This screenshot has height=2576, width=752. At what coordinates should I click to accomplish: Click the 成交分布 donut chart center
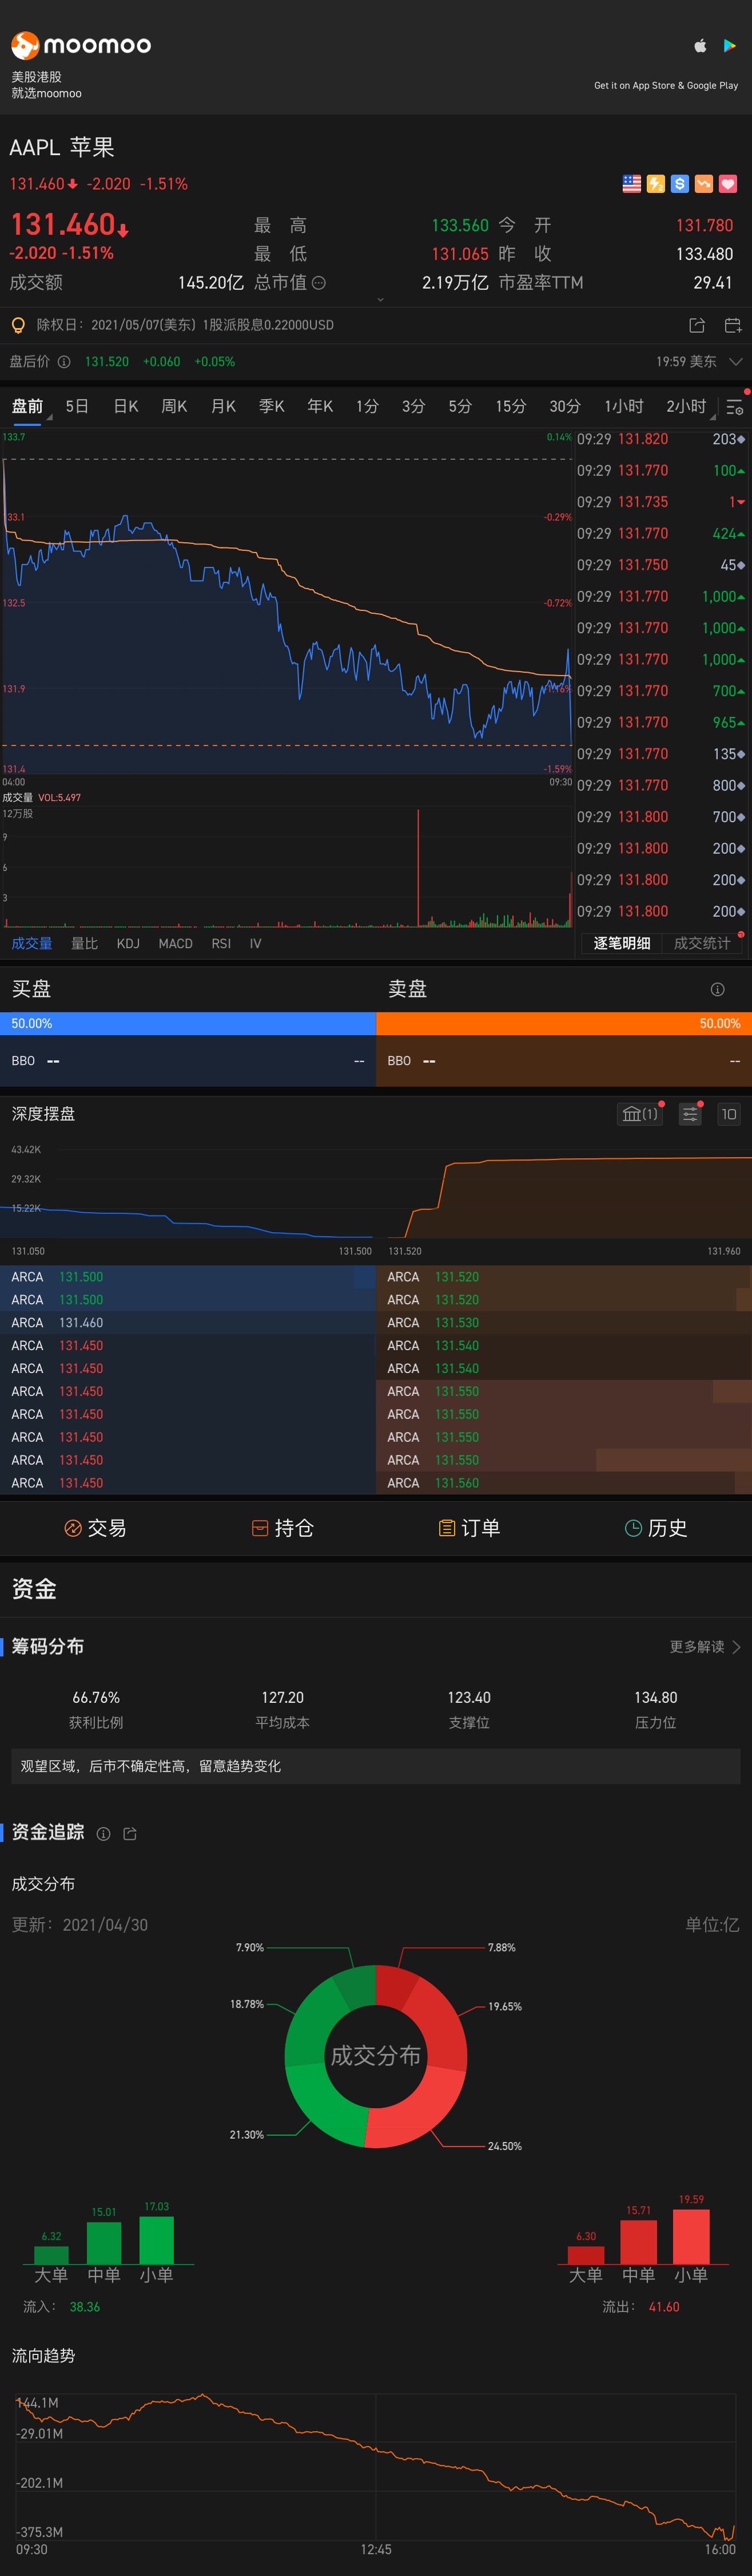tap(376, 2055)
